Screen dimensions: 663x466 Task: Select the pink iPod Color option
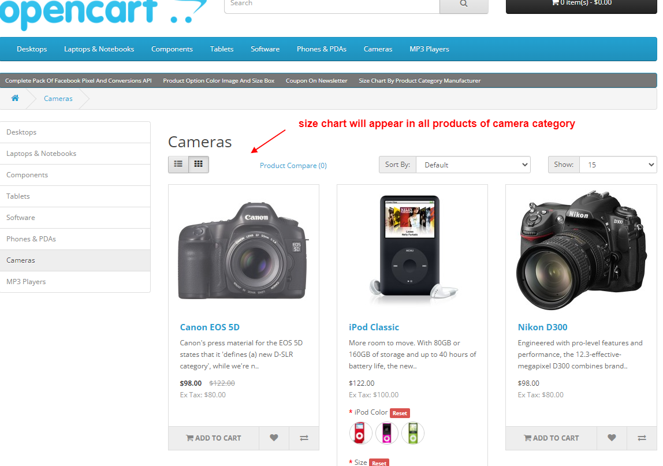[x=386, y=433]
